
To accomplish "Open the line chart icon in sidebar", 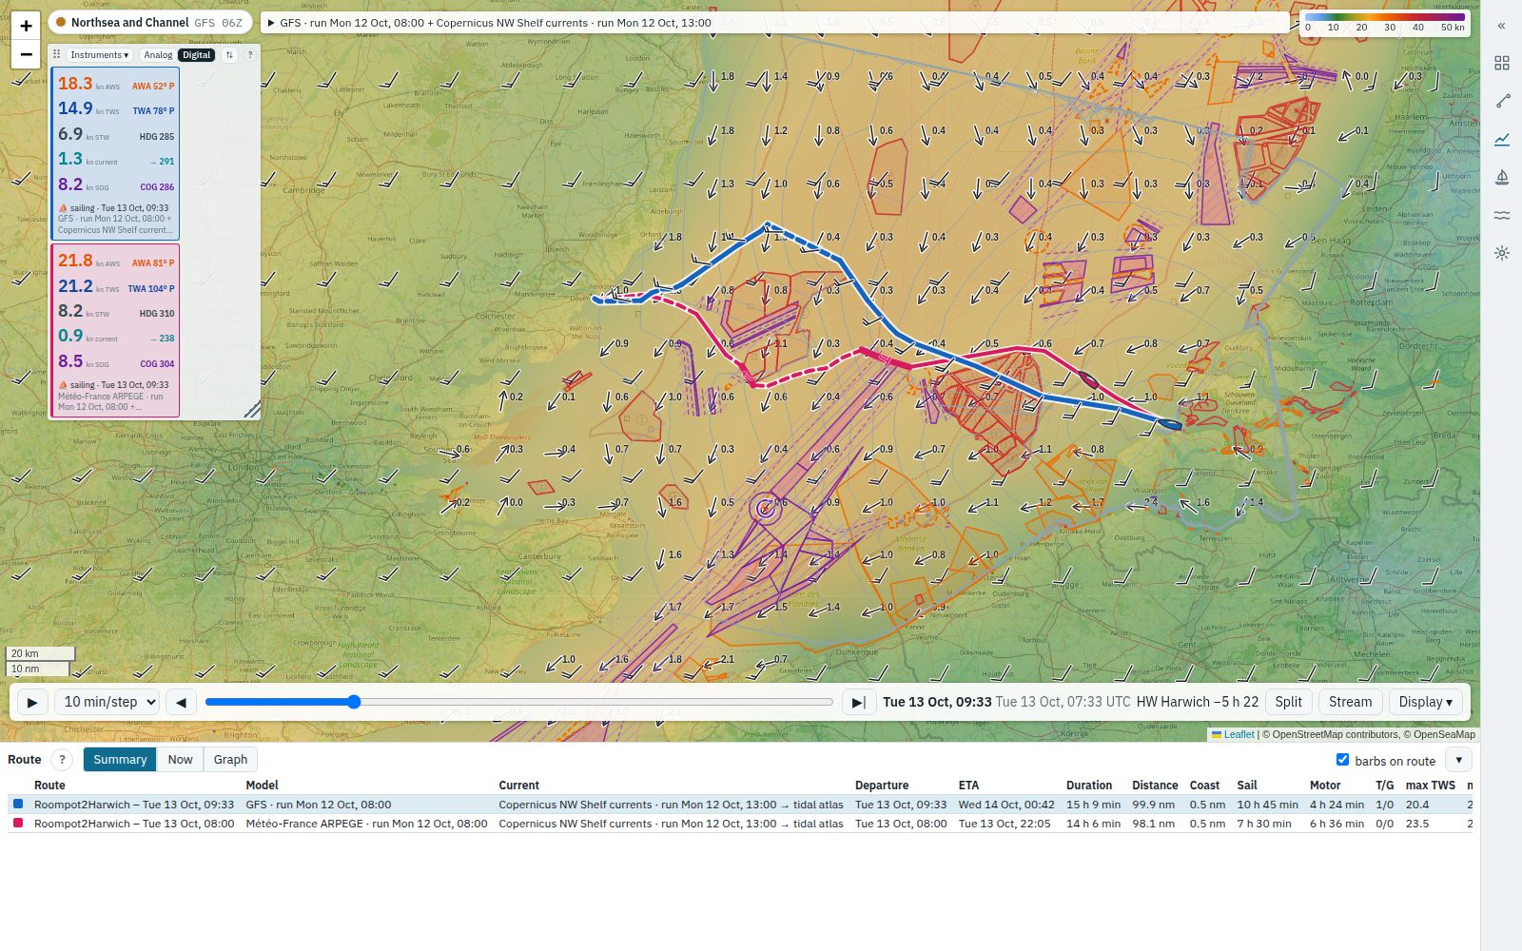I will 1502,139.
